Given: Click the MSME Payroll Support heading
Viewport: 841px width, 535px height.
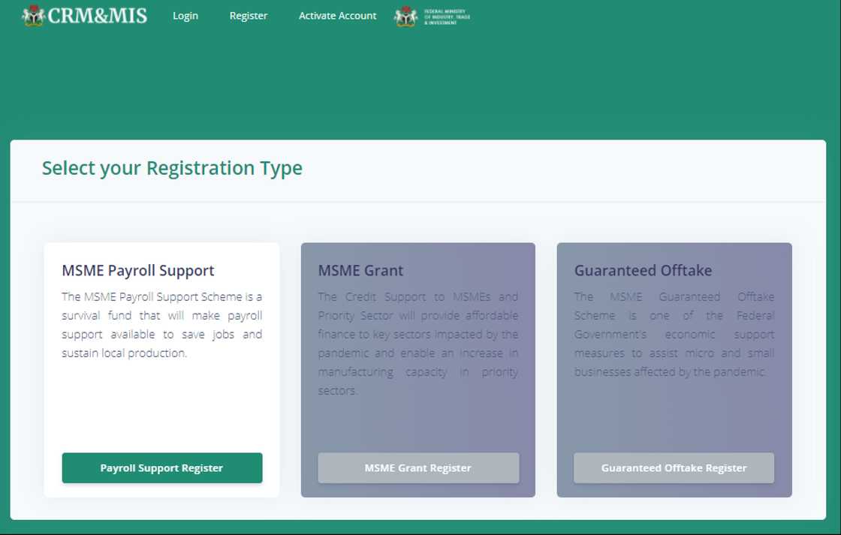Looking at the screenshot, I should (x=137, y=270).
